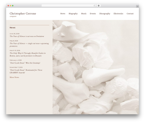Click the green maximize window dot
Screen dimensions: 145x123
click(13, 6)
